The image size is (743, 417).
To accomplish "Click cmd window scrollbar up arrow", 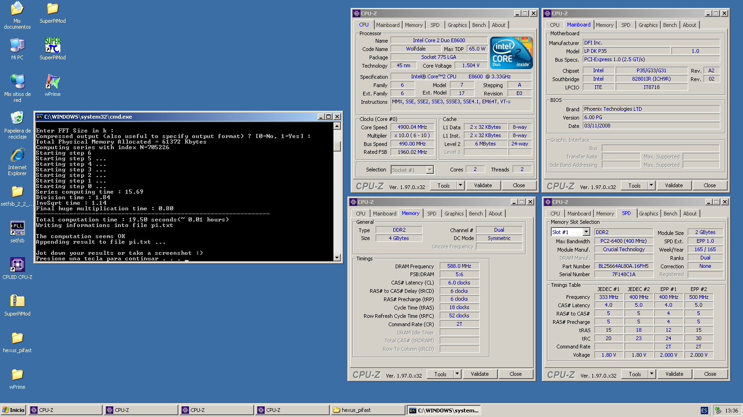I will [x=337, y=126].
